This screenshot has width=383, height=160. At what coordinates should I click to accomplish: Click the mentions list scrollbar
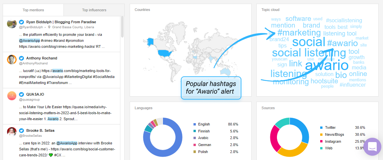click(x=122, y=27)
